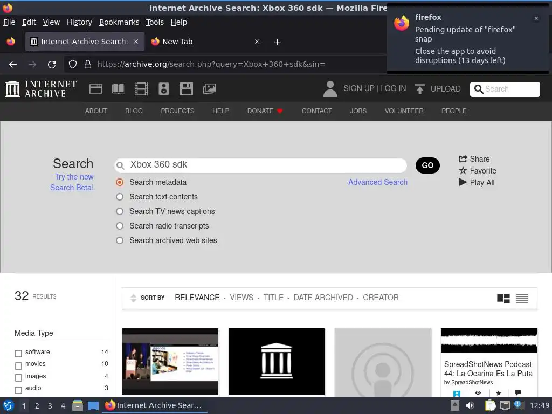
Task: Open the Web (Wayback) icon in Archive header
Action: [x=96, y=89]
